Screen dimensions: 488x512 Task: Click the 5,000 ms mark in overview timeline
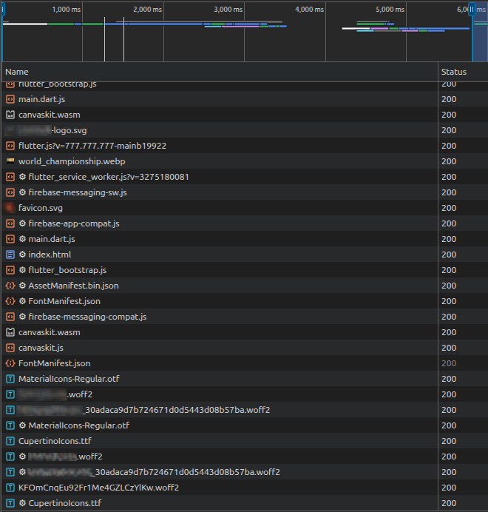tap(390, 10)
